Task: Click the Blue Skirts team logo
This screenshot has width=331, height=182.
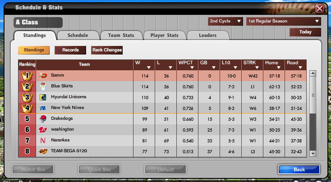Action: [43, 86]
